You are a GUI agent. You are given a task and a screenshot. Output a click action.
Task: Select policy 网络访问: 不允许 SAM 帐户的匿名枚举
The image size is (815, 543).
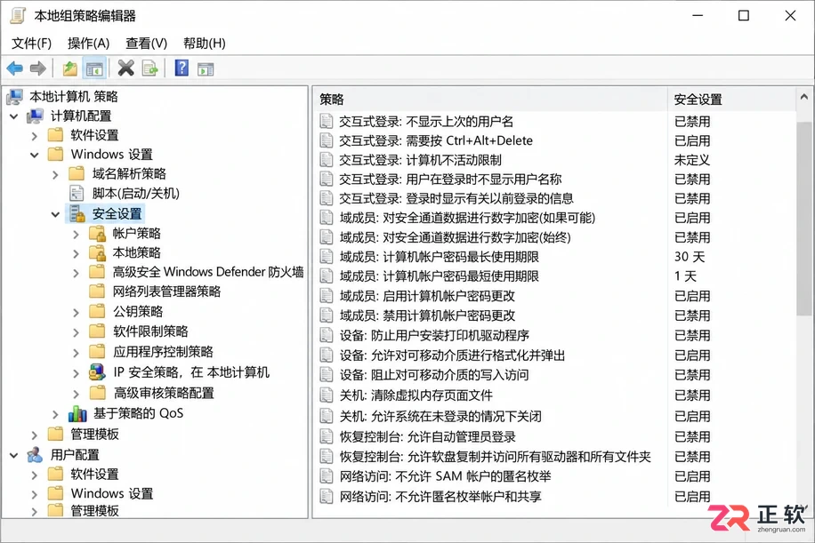point(445,476)
